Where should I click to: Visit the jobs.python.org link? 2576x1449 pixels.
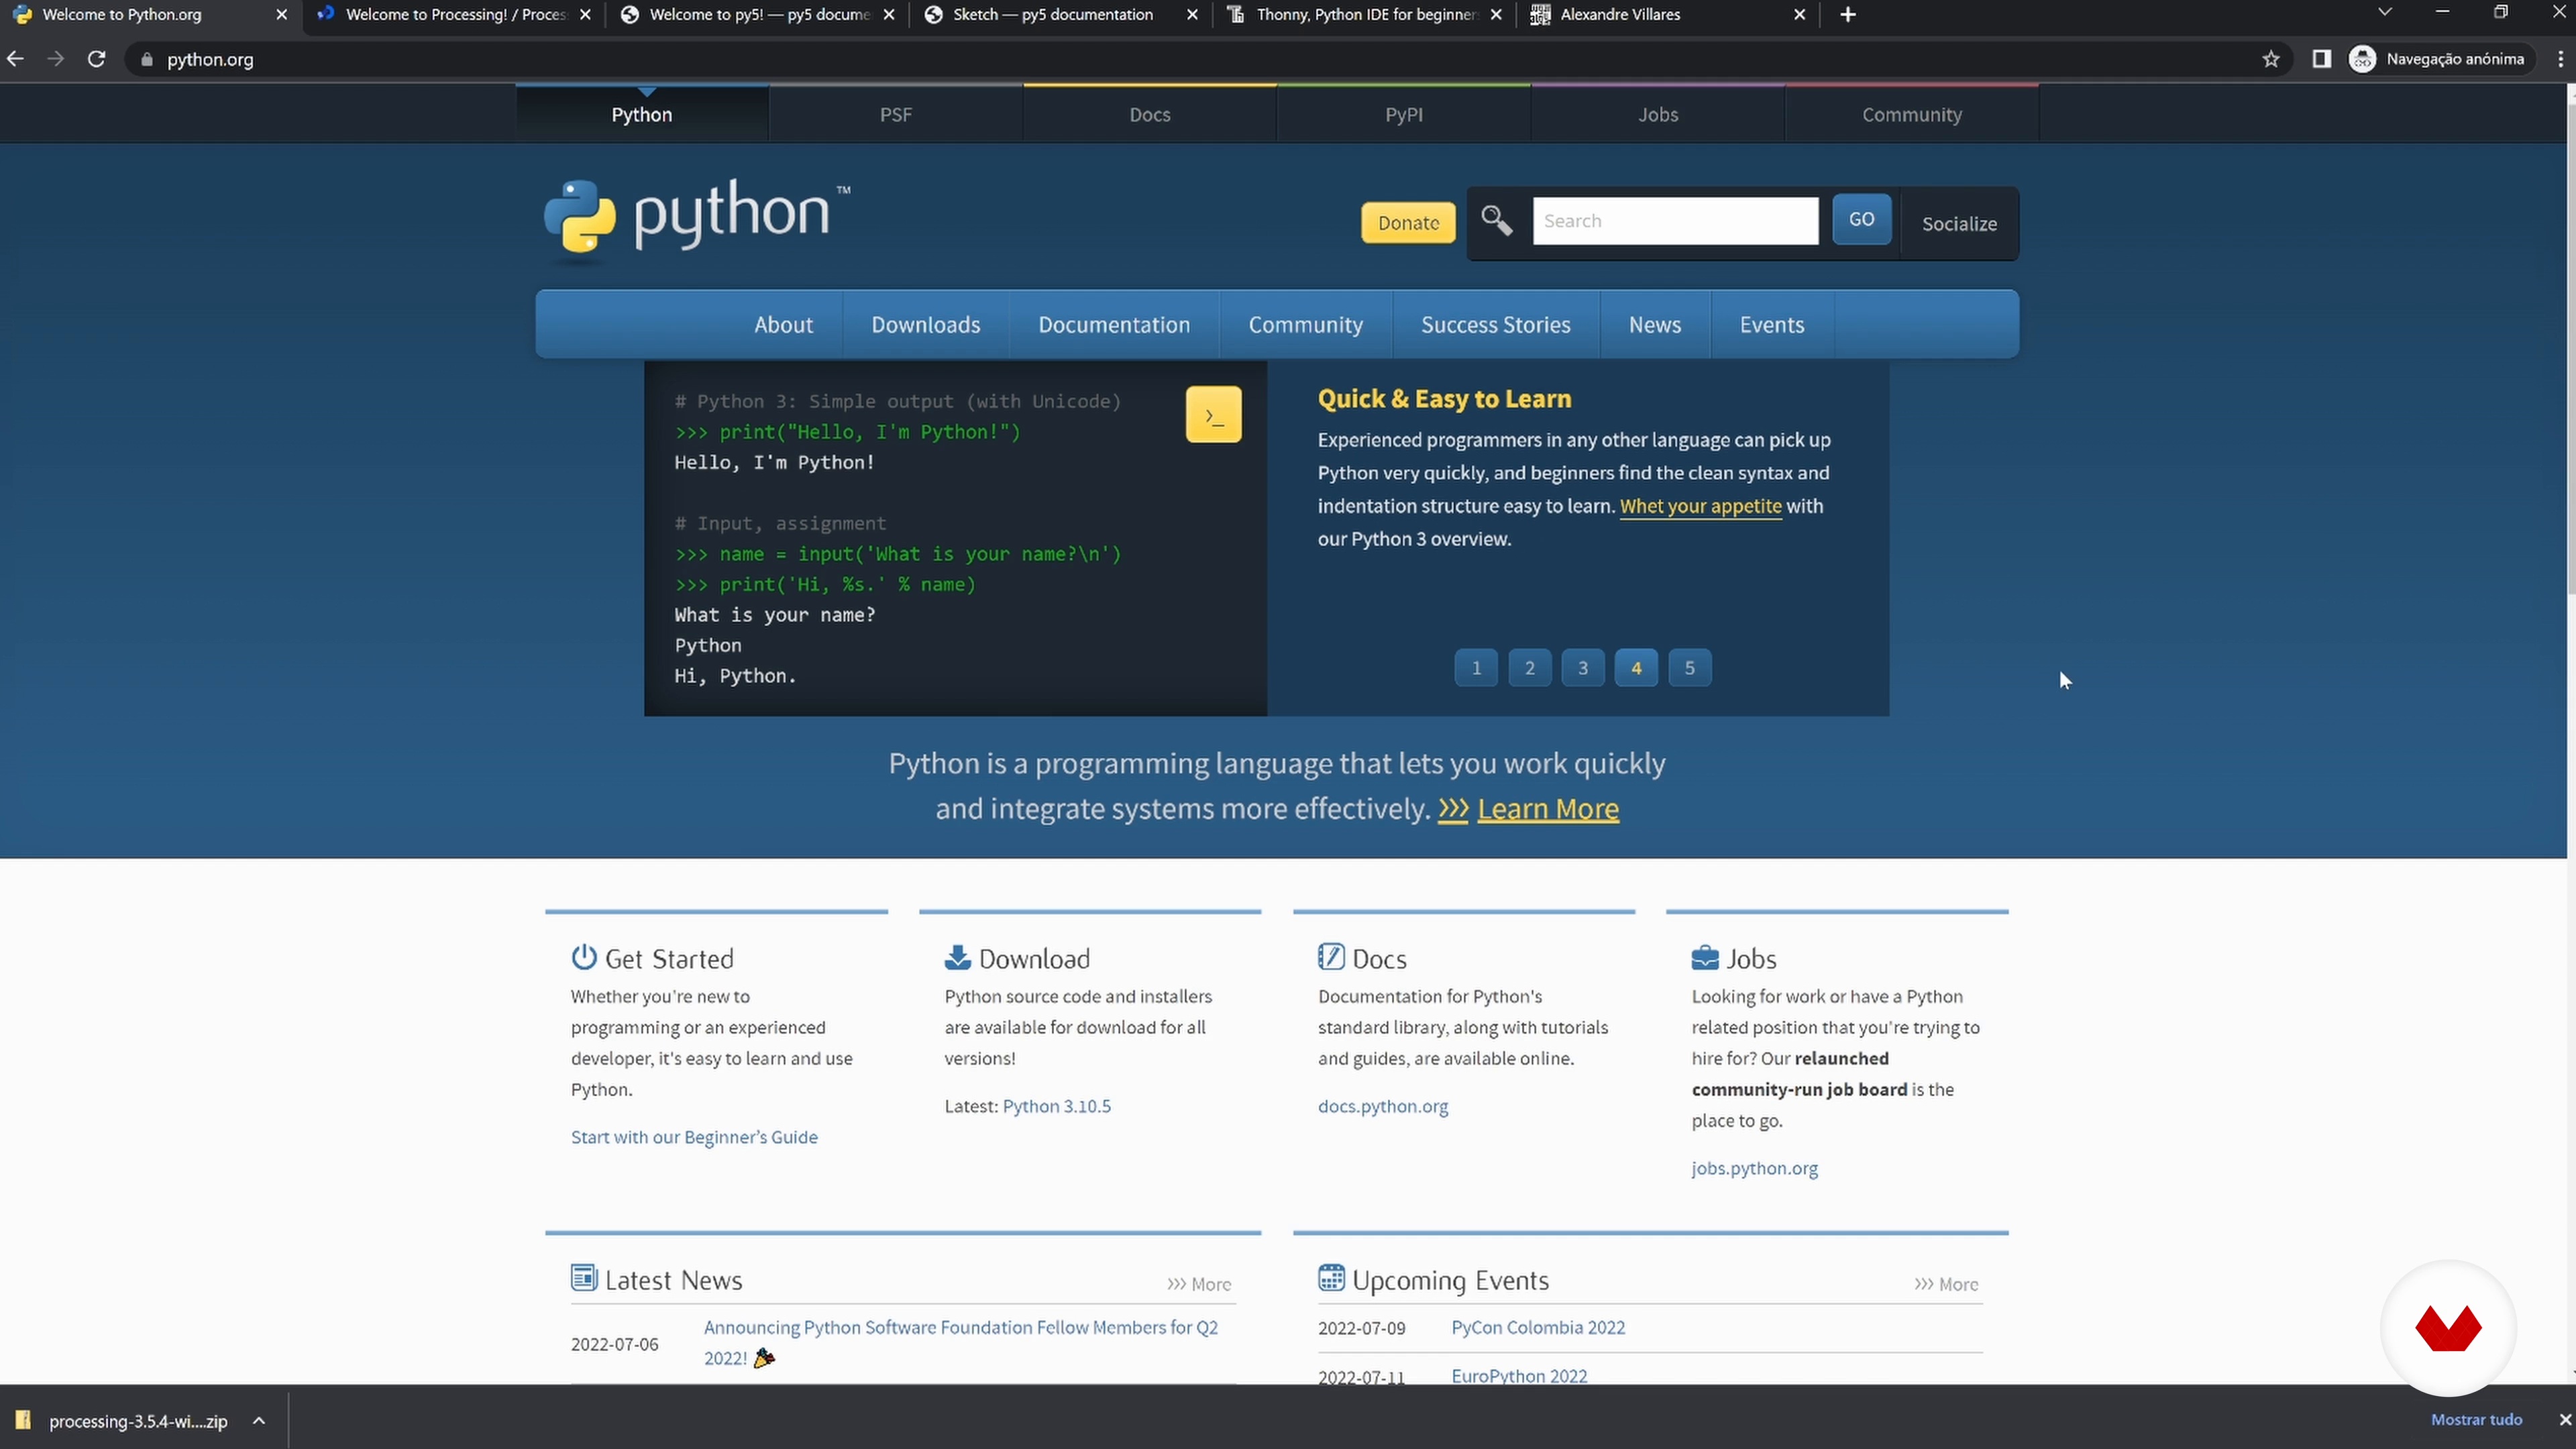pos(1754,1167)
